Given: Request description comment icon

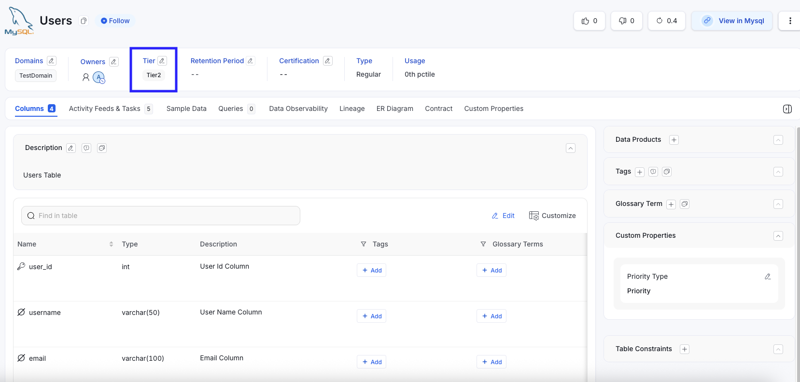Looking at the screenshot, I should click(86, 148).
